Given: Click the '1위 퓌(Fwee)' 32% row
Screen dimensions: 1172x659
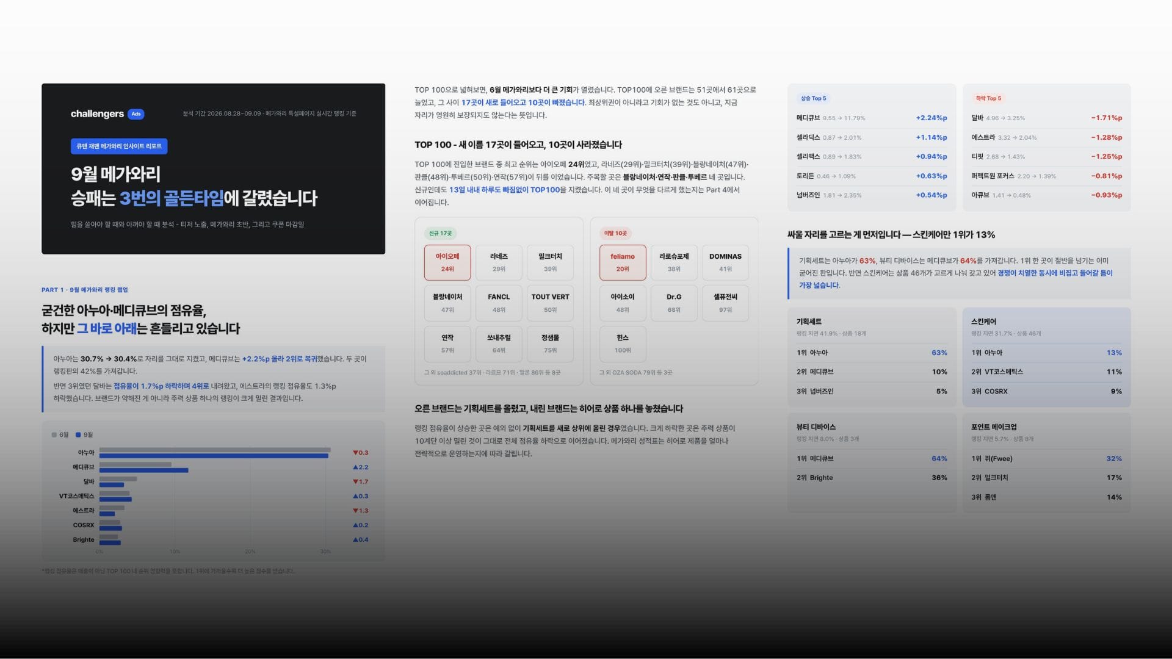Looking at the screenshot, I should click(1047, 459).
